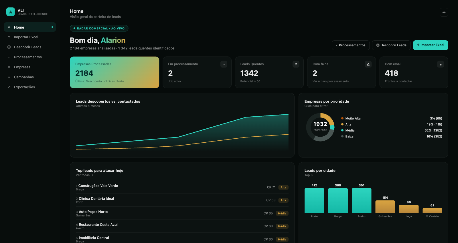Filter by Alta priority legend entry

pos(392,124)
